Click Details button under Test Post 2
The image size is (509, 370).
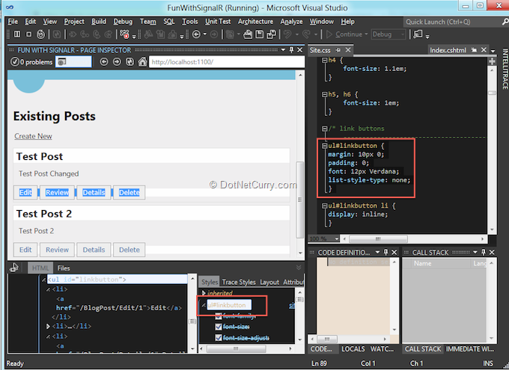94,250
